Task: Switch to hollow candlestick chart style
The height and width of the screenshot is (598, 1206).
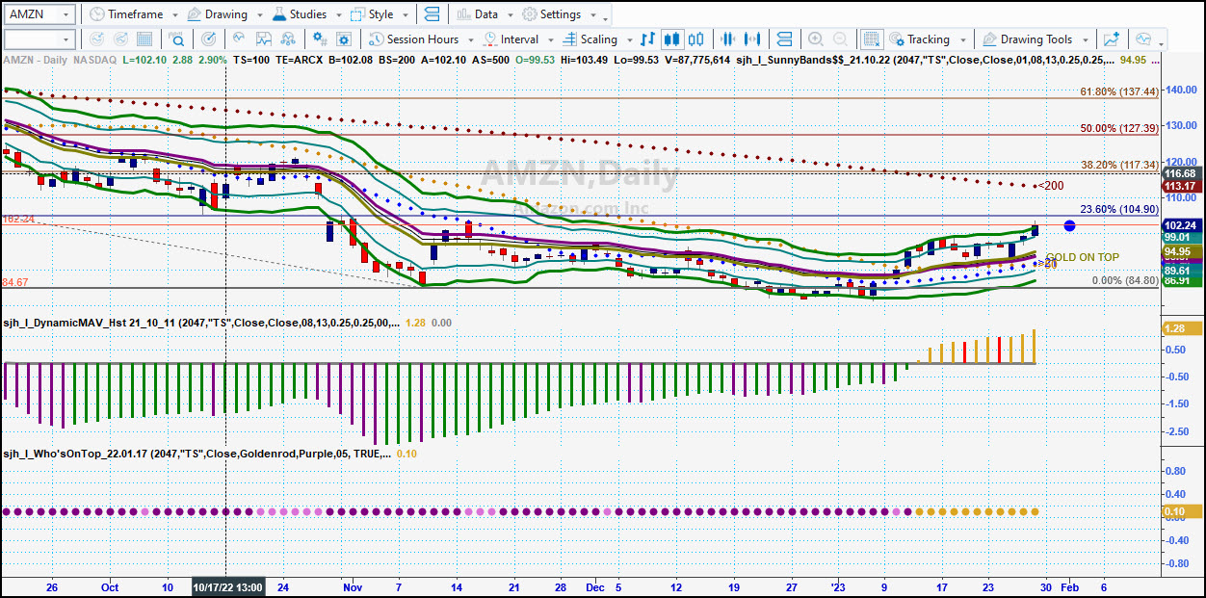Action: click(x=697, y=39)
